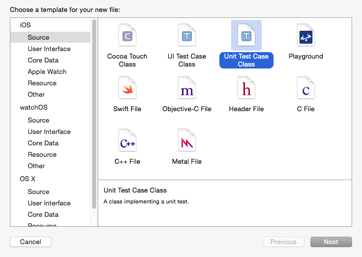Screen dimensions: 362x257
Task: Select the Swift File template
Action: point(127,88)
